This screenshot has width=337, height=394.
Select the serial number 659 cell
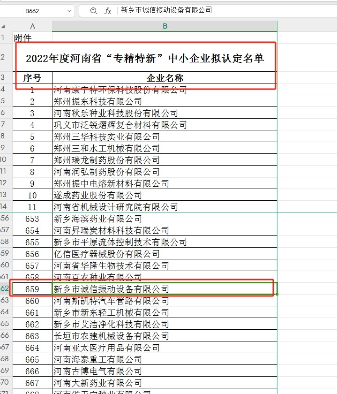pyautogui.click(x=32, y=289)
